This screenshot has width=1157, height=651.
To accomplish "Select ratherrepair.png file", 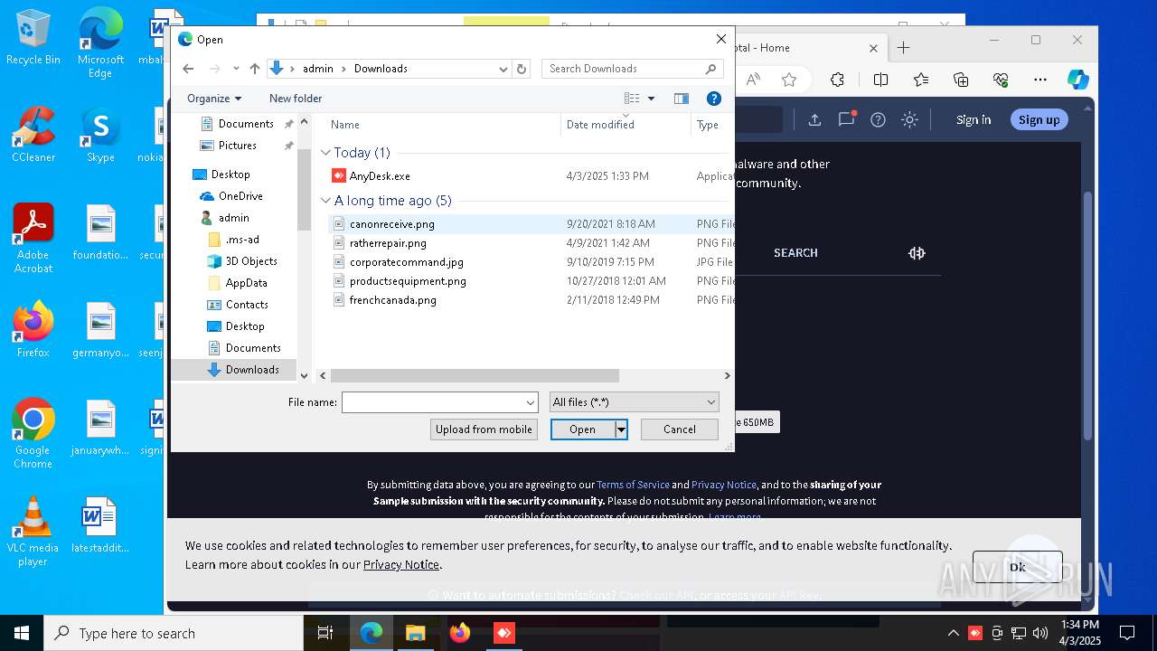I will 388,243.
